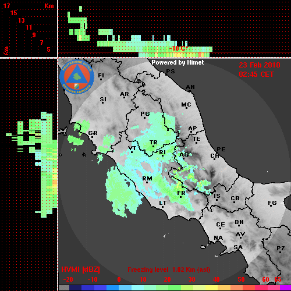Click the 'SI' city label on the map
Image resolution: width=291 pixels, height=291 pixels.
click(103, 100)
